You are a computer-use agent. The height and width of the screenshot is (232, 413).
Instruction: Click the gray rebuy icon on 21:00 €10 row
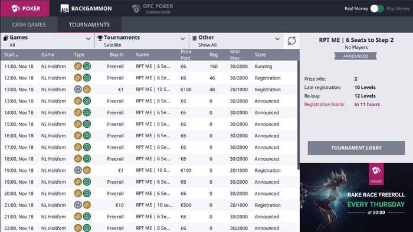(78, 205)
